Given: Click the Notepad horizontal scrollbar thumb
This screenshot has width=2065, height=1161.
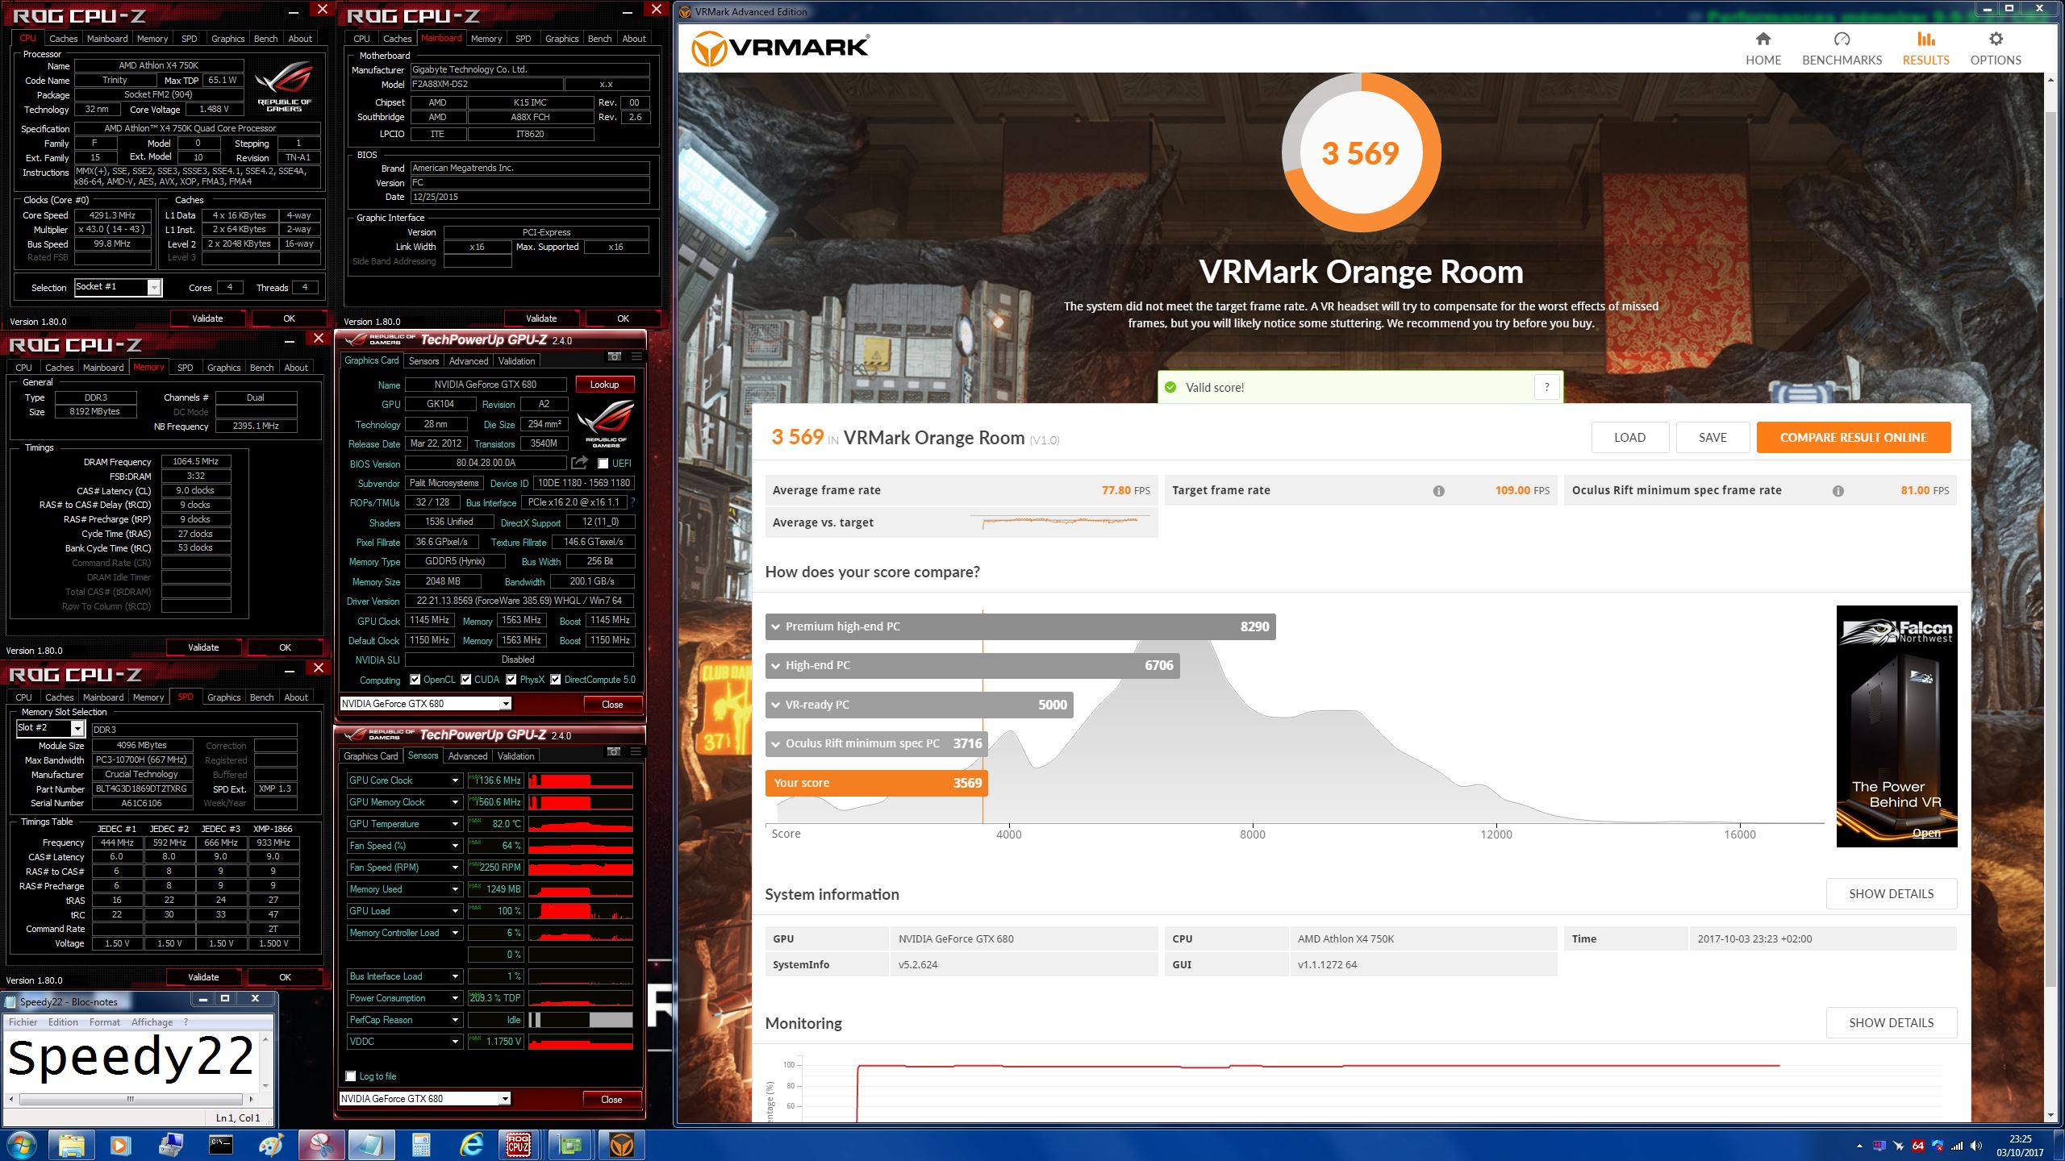Looking at the screenshot, I should coord(130,1099).
